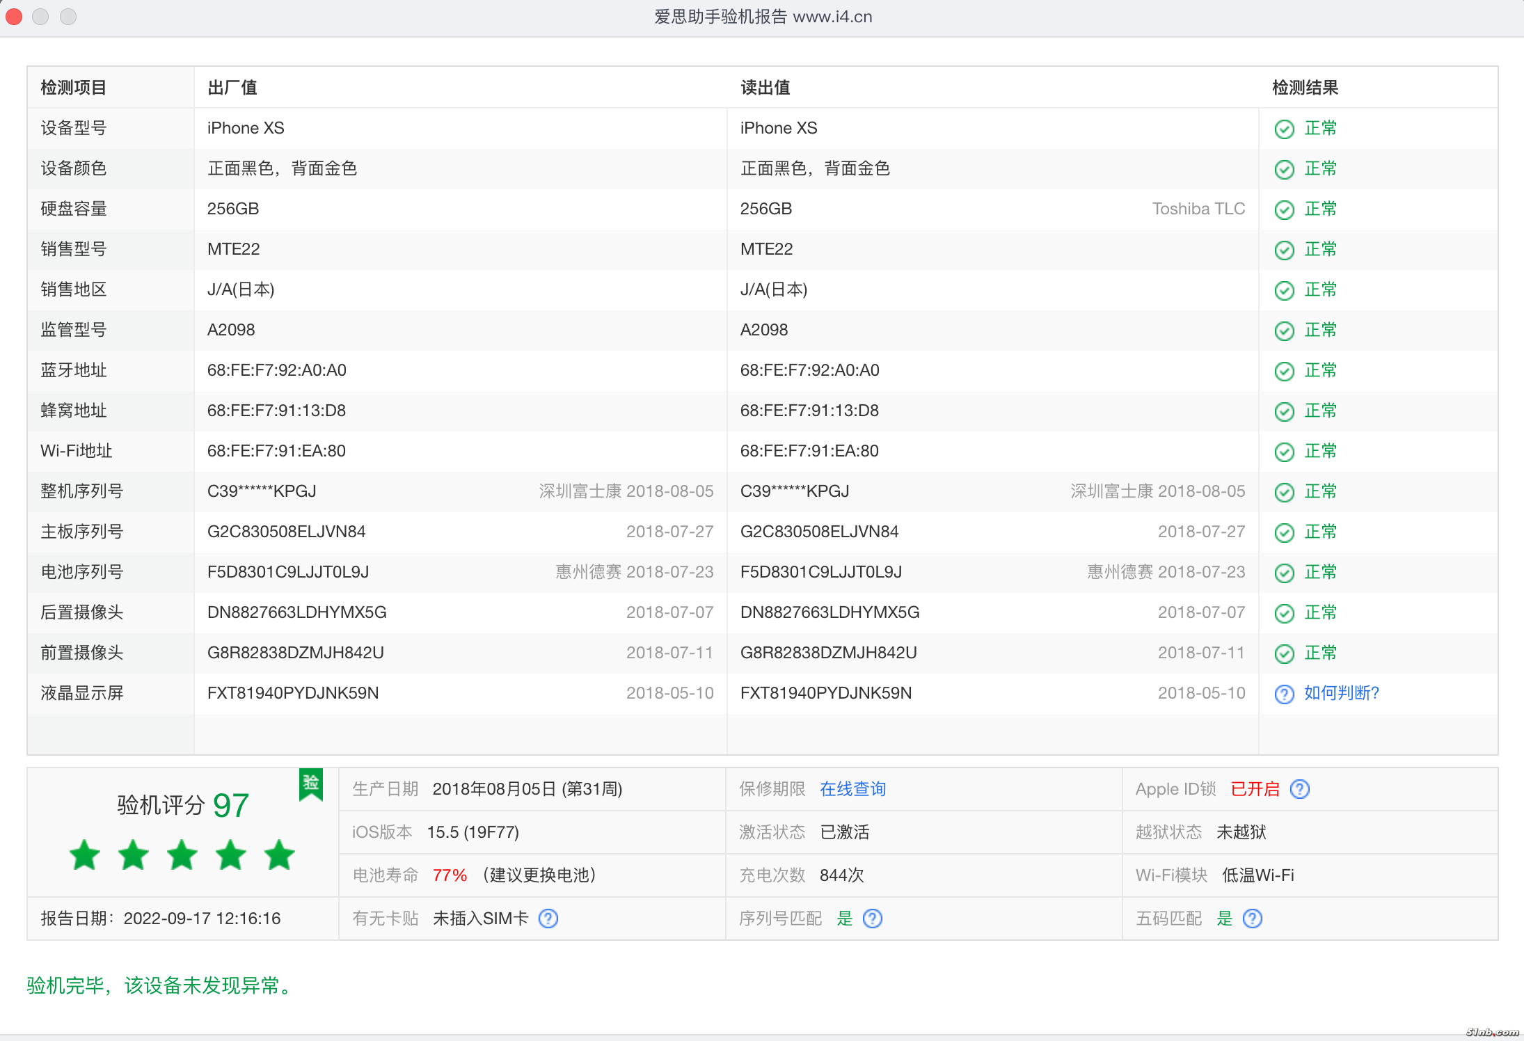Click the red 77% battery life value
This screenshot has width=1524, height=1041.
click(450, 875)
